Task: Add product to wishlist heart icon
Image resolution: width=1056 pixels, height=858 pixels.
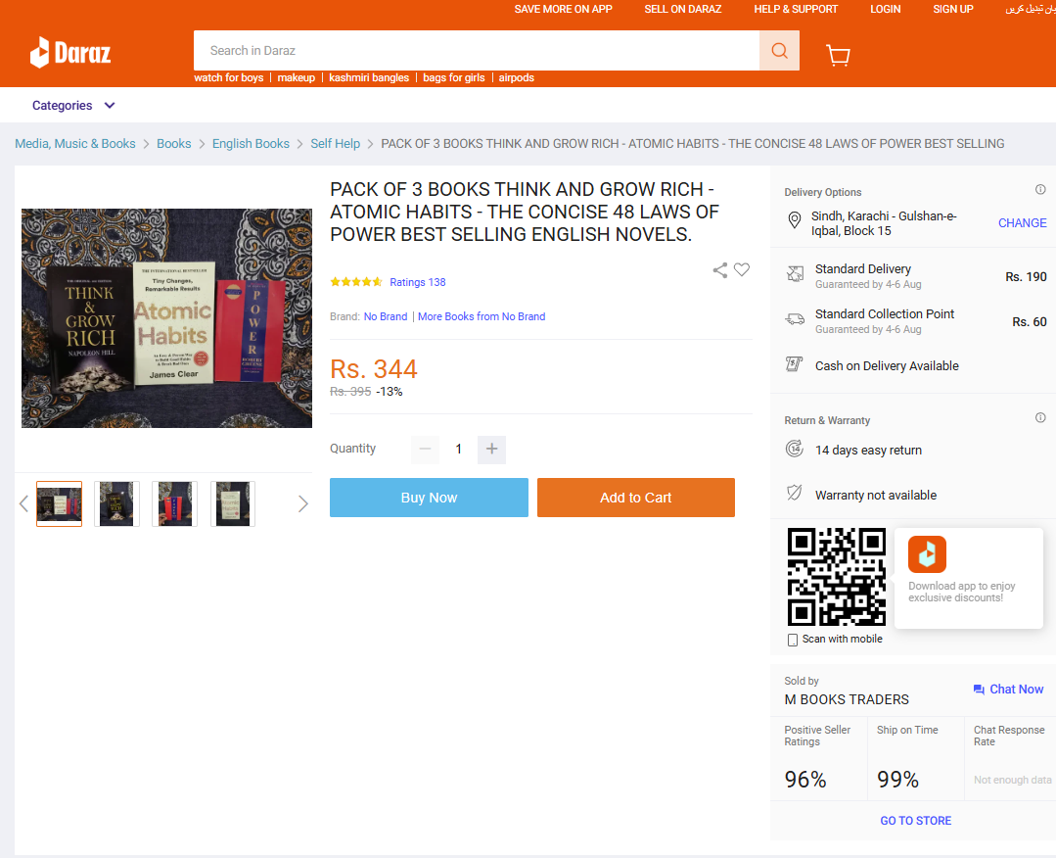Action: pyautogui.click(x=742, y=269)
